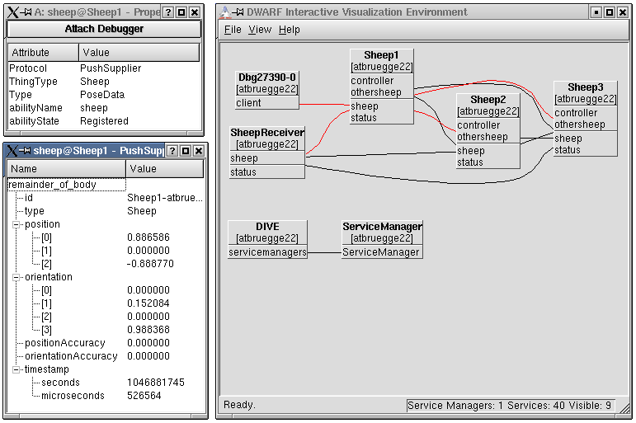636x423 pixels.
Task: Click the sheep need of SheepReceiver
Action: pos(267,158)
